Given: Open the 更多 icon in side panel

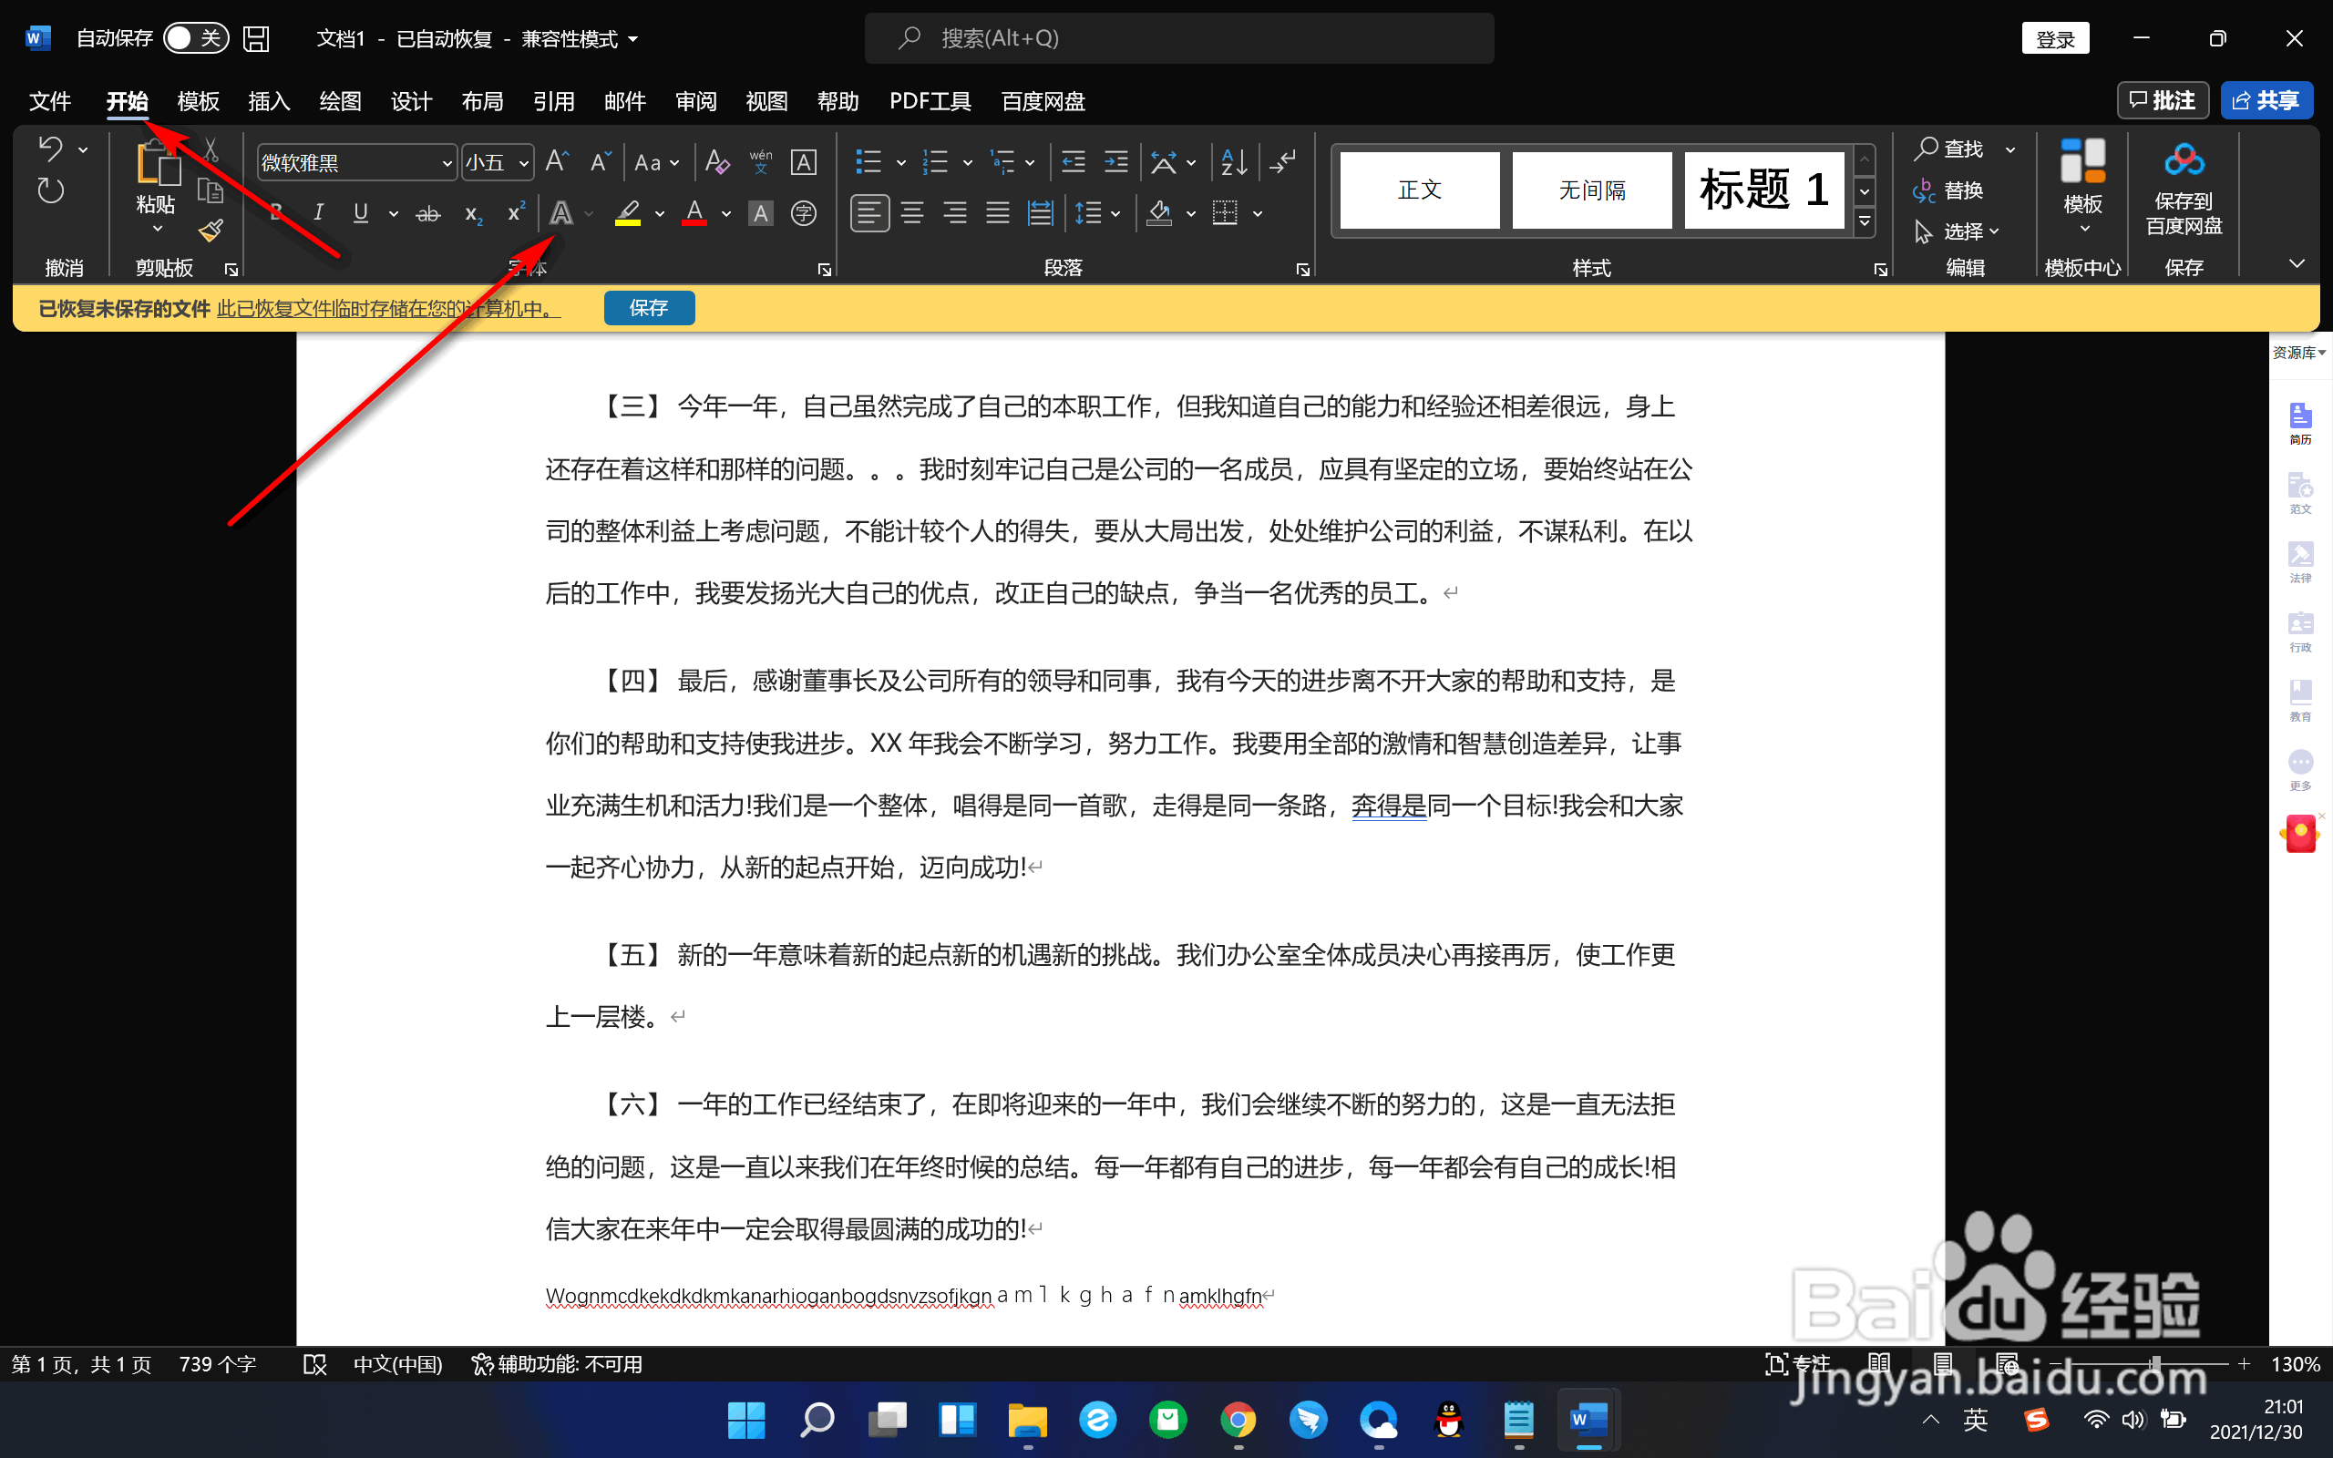Looking at the screenshot, I should coord(2300,771).
